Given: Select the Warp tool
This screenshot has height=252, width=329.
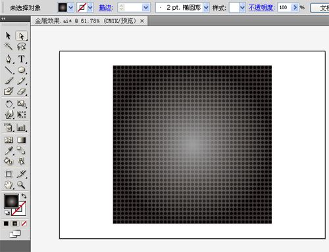Looking at the screenshot, I should [x=9, y=114].
